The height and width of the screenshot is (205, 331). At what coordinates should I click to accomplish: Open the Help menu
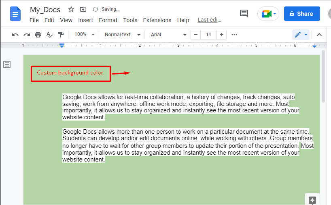tap(183, 20)
